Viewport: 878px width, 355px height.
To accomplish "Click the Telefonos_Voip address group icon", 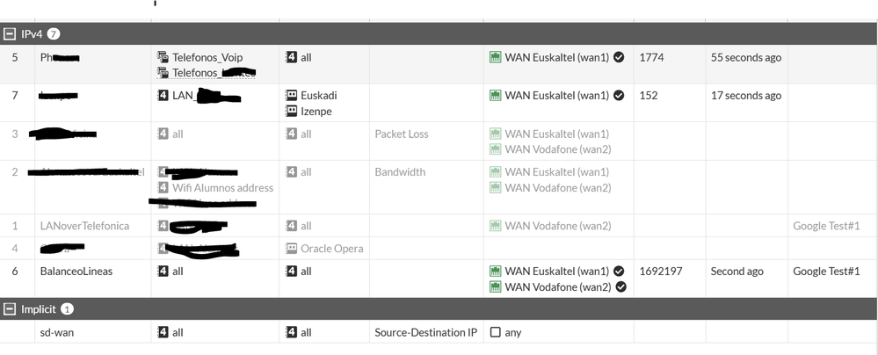I will click(x=163, y=57).
